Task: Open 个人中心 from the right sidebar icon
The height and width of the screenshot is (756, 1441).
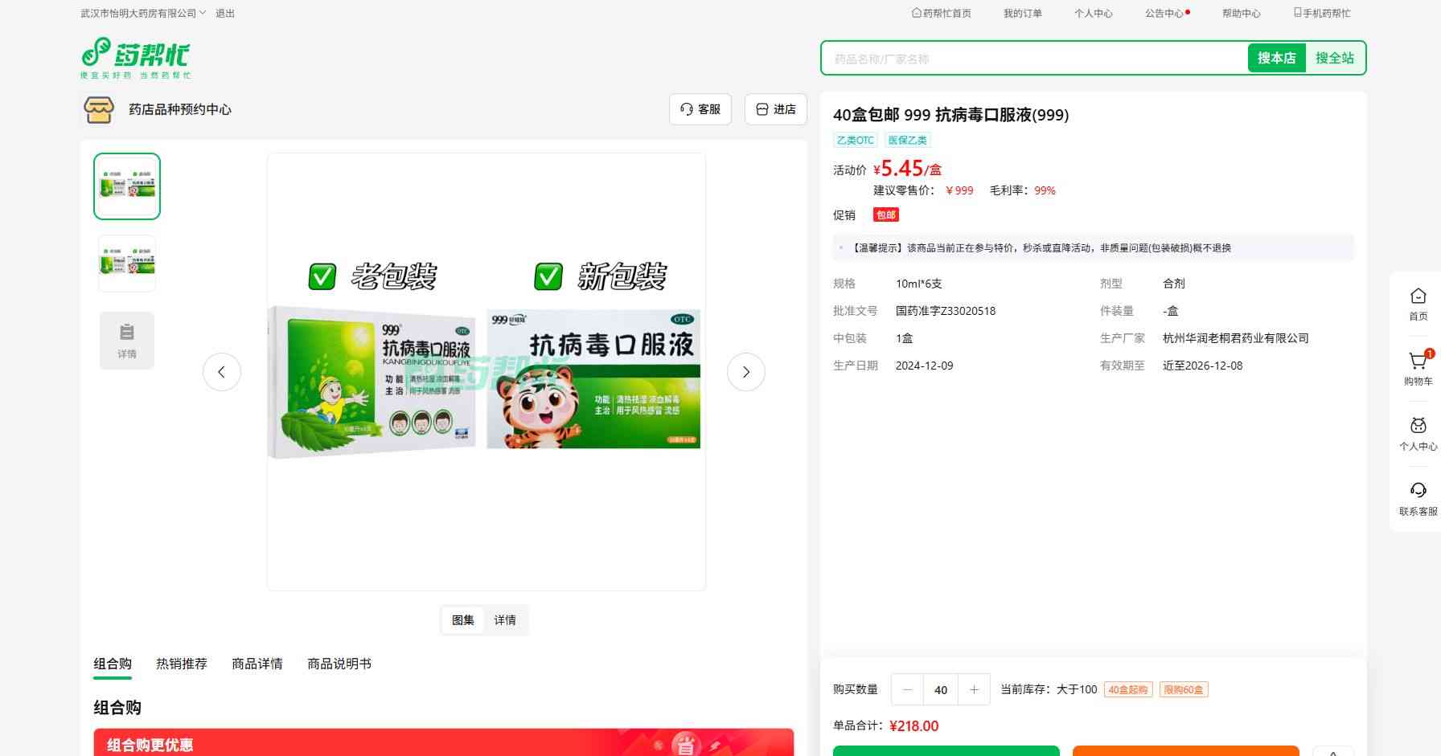Action: pos(1418,427)
